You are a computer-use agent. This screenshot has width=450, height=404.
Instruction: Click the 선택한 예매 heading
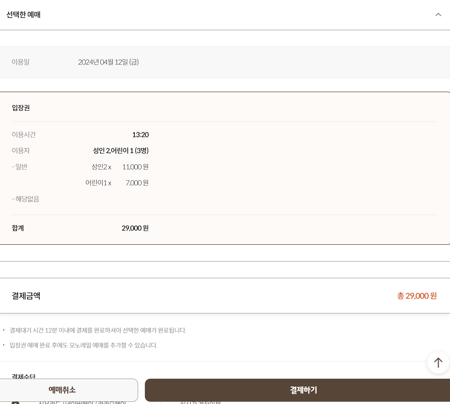click(23, 15)
